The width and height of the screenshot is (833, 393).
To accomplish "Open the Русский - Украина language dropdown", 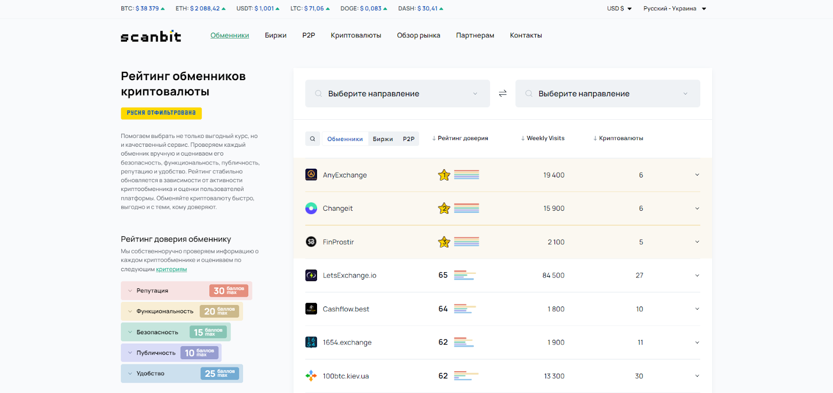I will (x=675, y=9).
